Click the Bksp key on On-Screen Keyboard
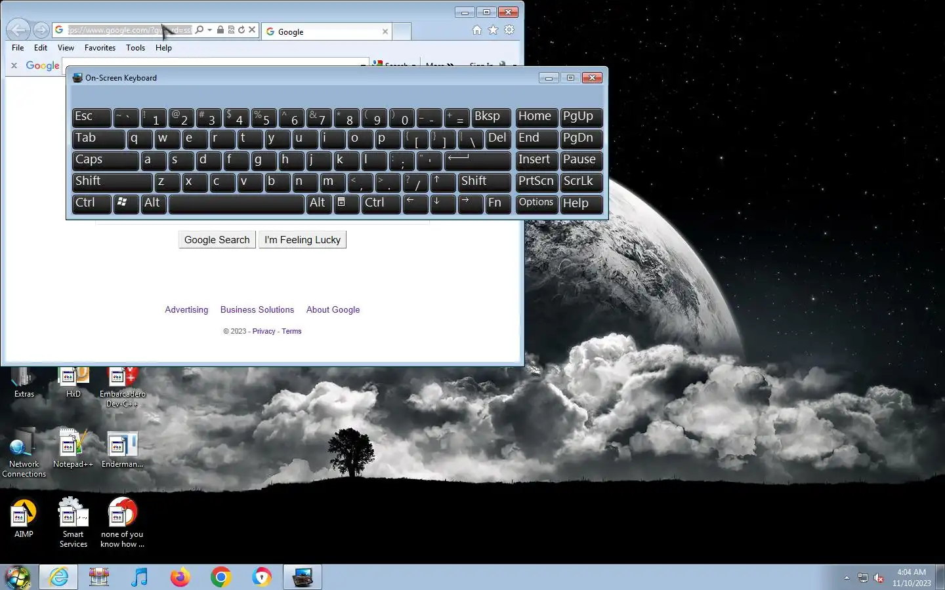The image size is (945, 590). pos(491,117)
